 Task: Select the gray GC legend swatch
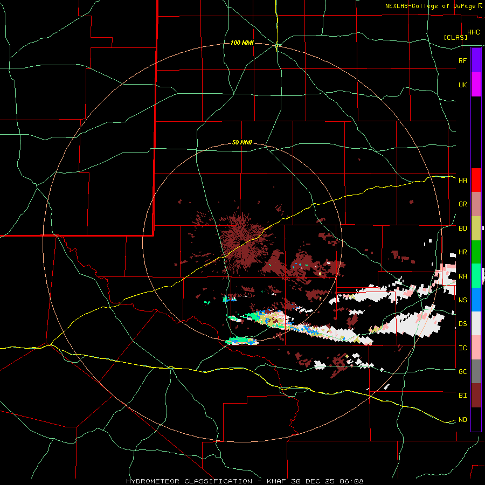[476, 371]
